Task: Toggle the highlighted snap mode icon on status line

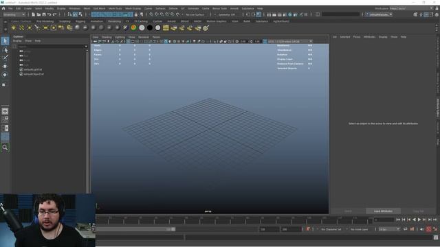Action: pos(258,14)
